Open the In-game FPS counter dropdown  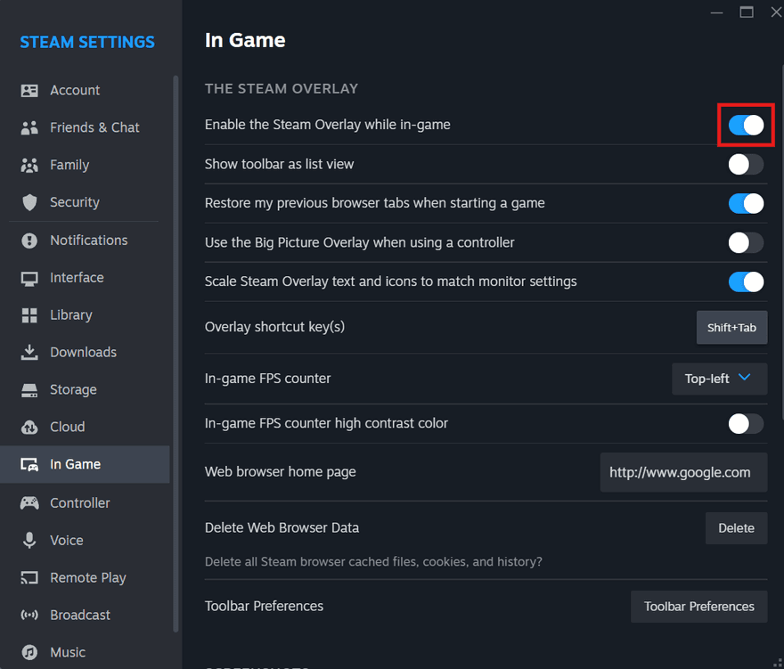(719, 379)
